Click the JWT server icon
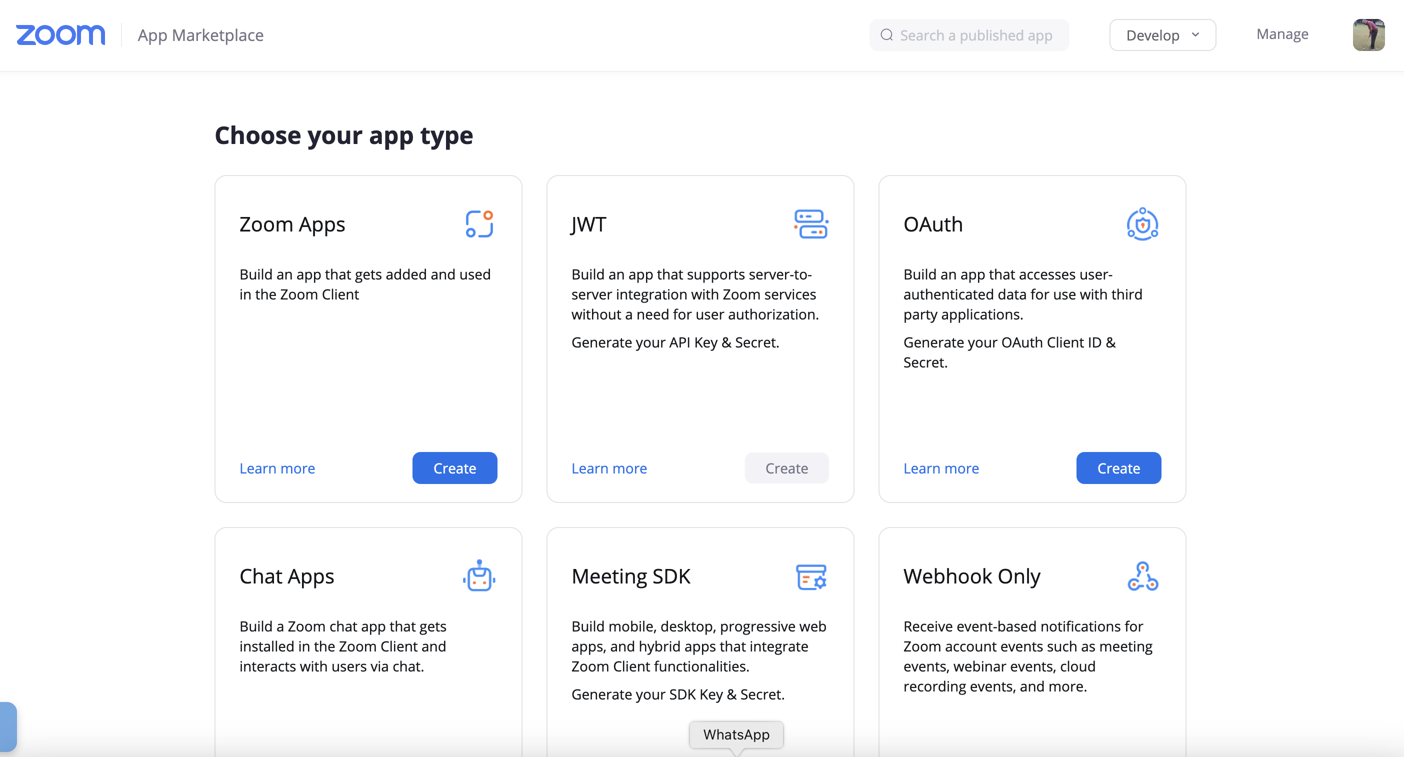The width and height of the screenshot is (1404, 757). coord(811,224)
